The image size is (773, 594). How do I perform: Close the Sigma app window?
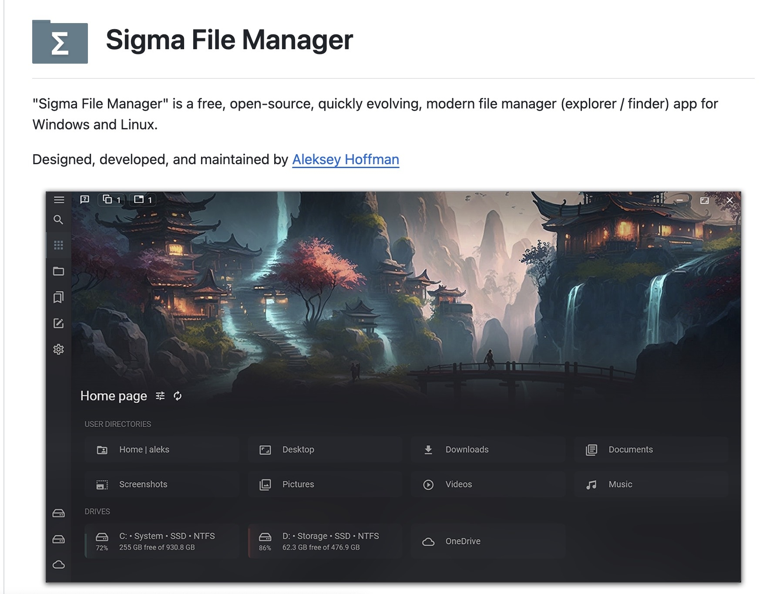click(x=730, y=200)
